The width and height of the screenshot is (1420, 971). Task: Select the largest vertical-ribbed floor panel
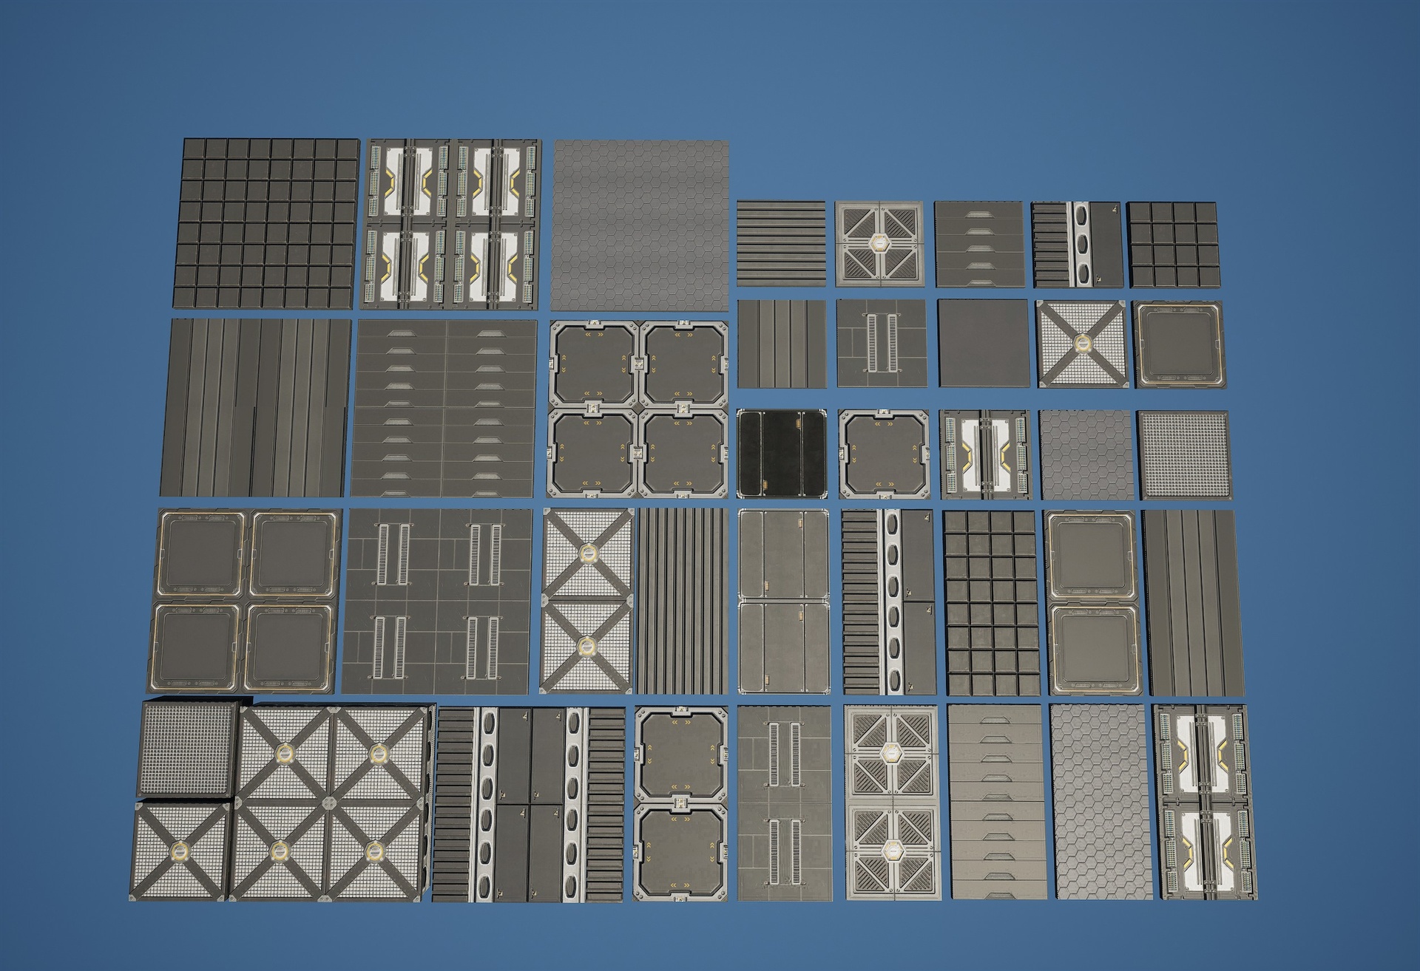pyautogui.click(x=256, y=407)
